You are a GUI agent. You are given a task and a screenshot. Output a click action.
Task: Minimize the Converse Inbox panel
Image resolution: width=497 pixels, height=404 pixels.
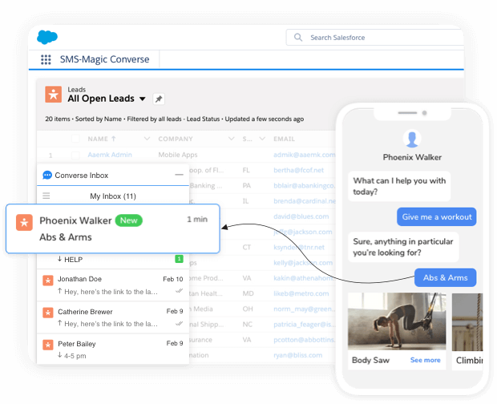[179, 175]
